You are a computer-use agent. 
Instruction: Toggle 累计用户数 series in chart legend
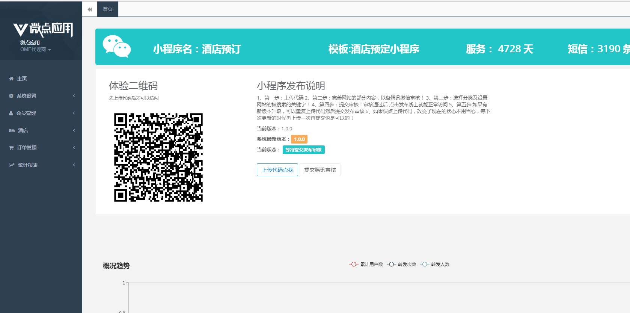[x=366, y=265]
